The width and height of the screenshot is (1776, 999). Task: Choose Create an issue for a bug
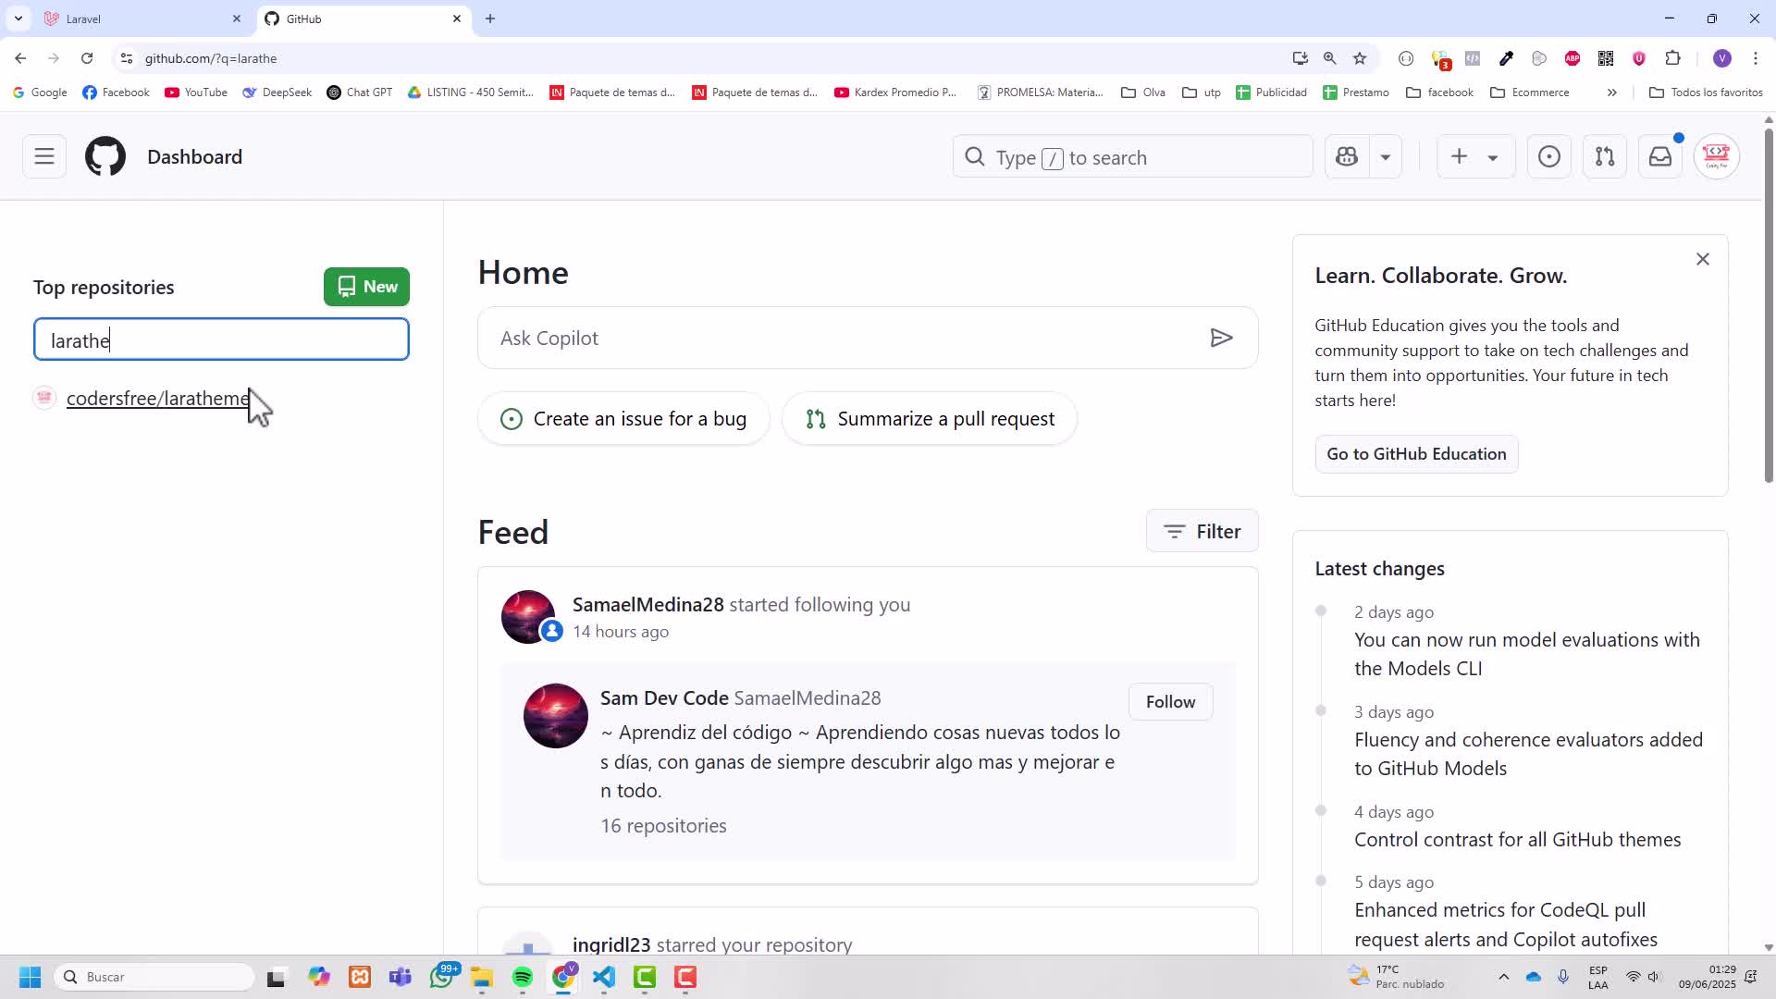(x=623, y=419)
